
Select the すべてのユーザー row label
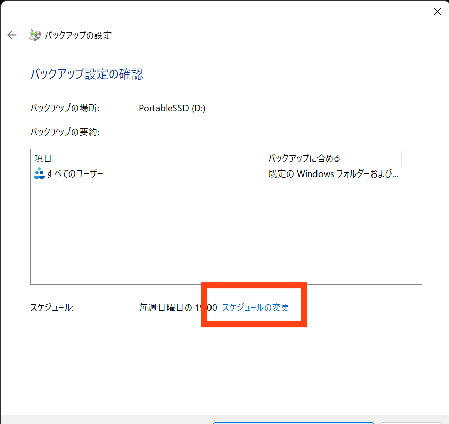[75, 173]
